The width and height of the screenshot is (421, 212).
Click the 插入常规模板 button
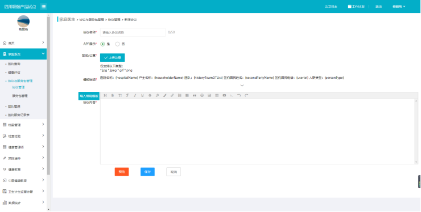pos(89,96)
